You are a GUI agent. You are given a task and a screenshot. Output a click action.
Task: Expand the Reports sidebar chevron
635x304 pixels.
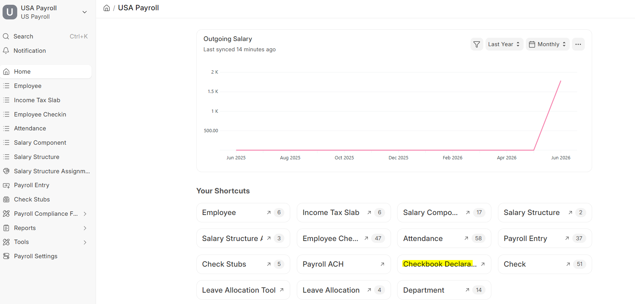click(85, 228)
